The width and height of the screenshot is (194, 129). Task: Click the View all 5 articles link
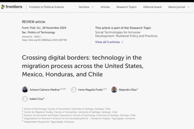click(x=107, y=42)
